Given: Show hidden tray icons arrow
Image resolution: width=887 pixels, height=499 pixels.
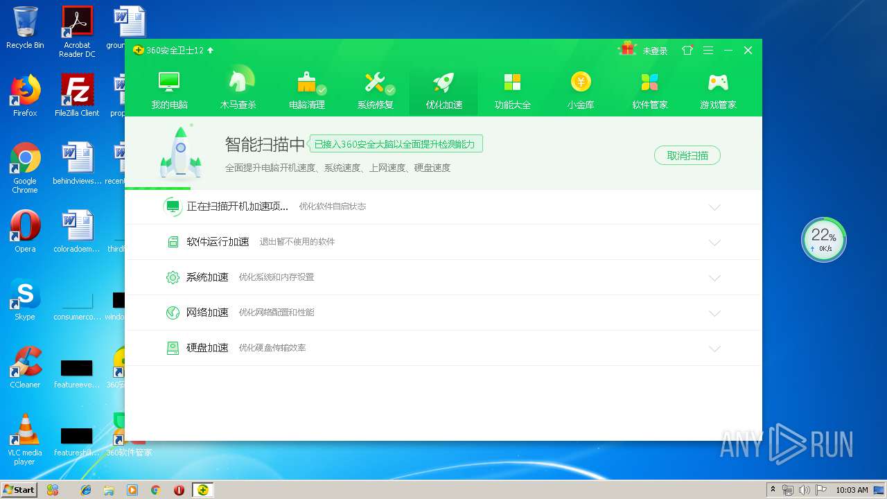Looking at the screenshot, I should click(773, 490).
